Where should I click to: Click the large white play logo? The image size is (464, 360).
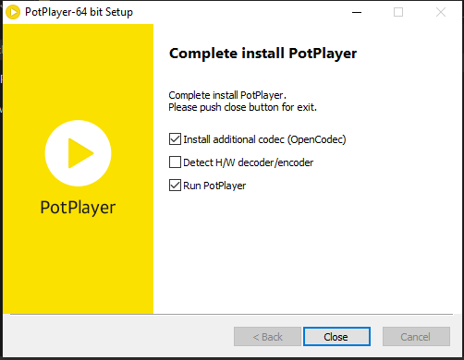78,153
